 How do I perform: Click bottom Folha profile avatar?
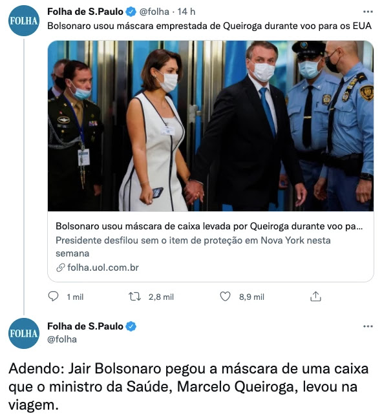click(x=24, y=333)
